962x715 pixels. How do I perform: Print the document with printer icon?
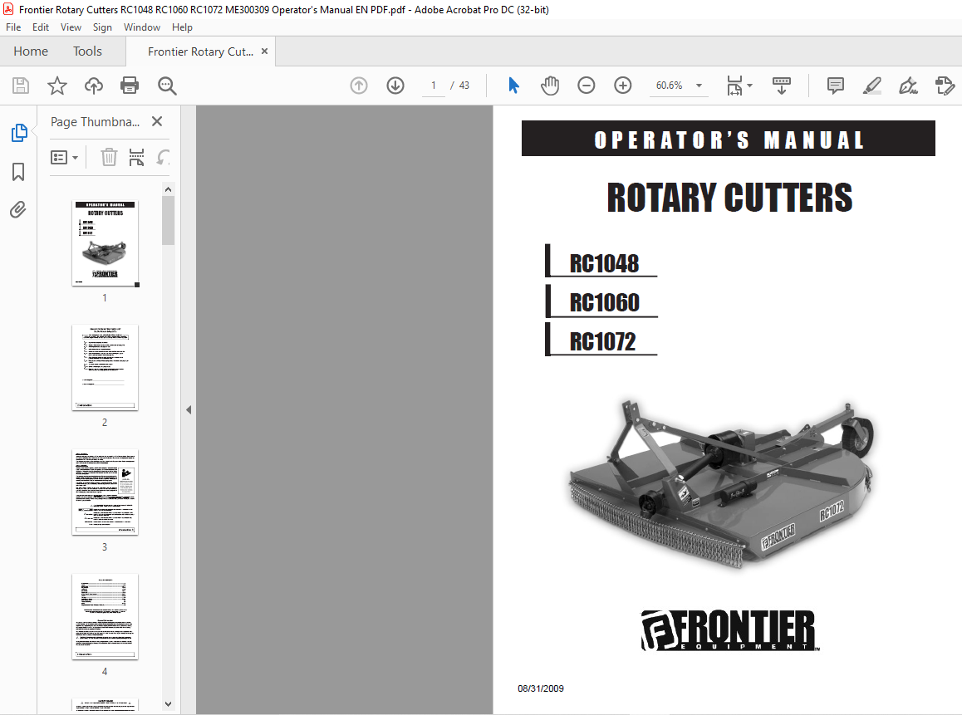click(x=130, y=86)
